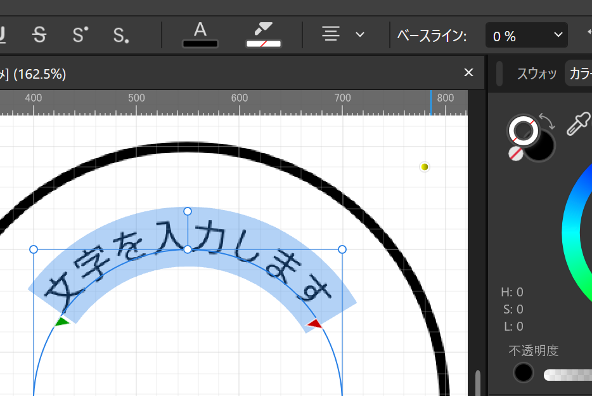592x396 pixels.
Task: Open the alignment options dropdown chevron
Action: pyautogui.click(x=359, y=35)
